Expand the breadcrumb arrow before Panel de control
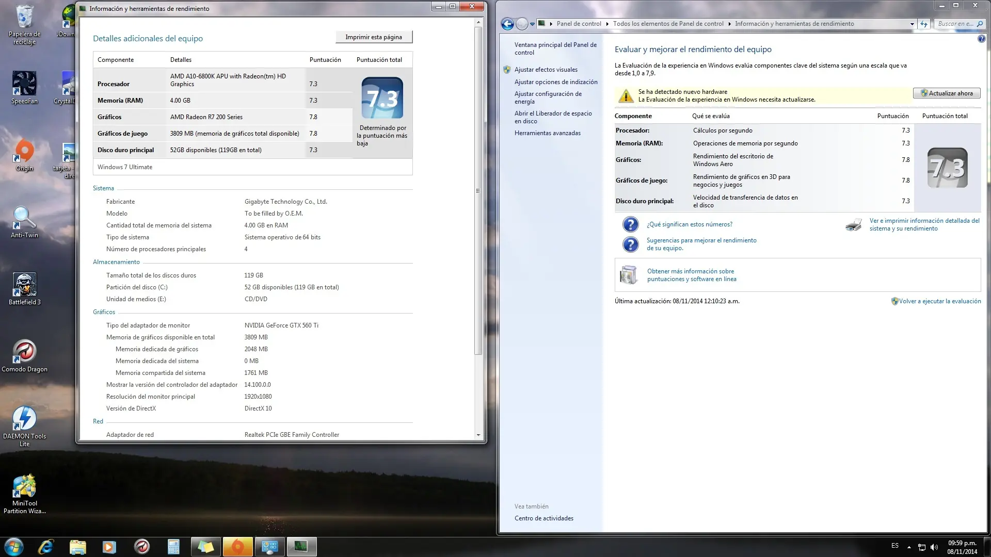Viewport: 991px width, 557px height. click(x=551, y=24)
